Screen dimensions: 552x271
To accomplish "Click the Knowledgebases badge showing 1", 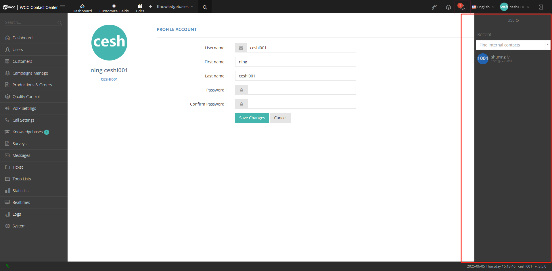I will point(47,132).
